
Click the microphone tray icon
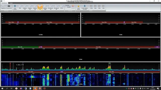(140, 88)
